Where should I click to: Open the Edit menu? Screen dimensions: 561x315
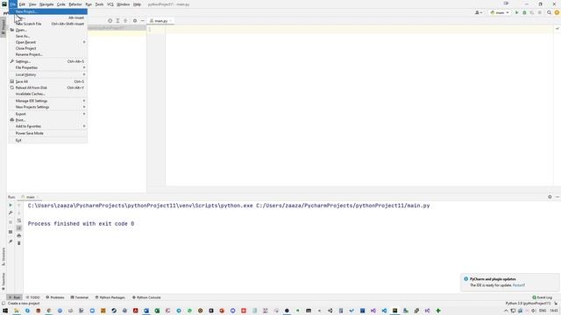click(22, 4)
